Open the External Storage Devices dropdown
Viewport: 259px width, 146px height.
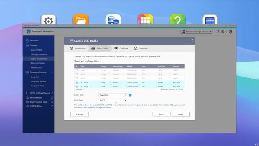pos(197,32)
